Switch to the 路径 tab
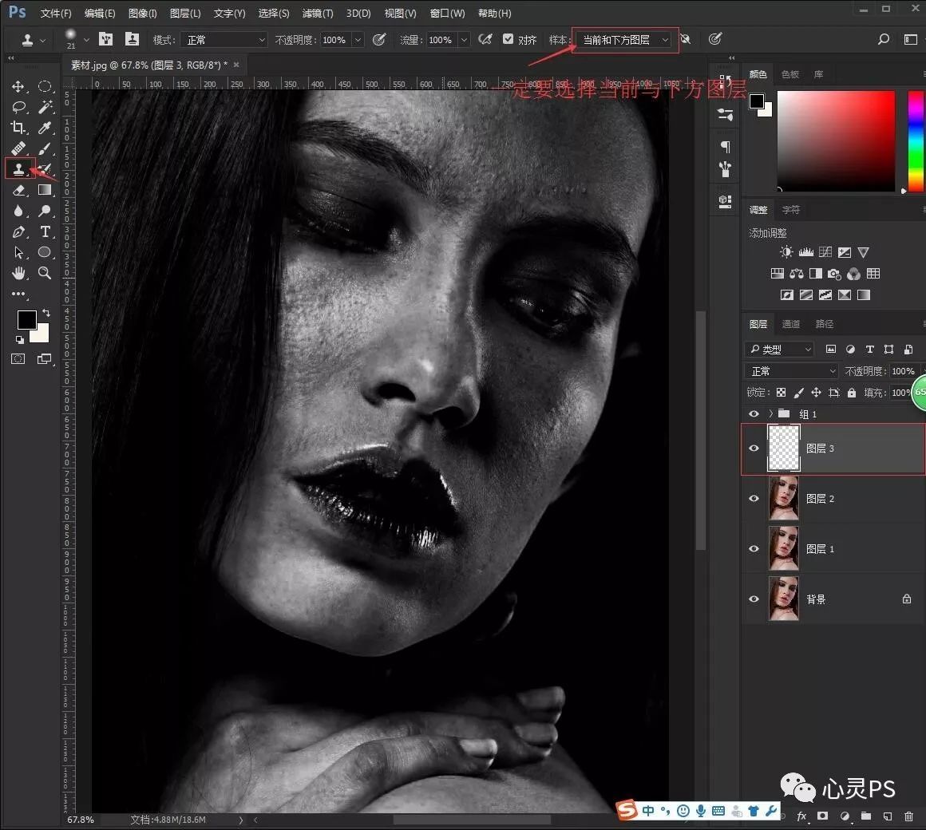Screen dimensions: 926x830 [824, 323]
